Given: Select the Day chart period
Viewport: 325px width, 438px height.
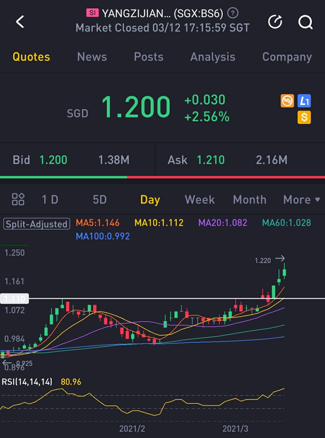Looking at the screenshot, I should coord(150,200).
